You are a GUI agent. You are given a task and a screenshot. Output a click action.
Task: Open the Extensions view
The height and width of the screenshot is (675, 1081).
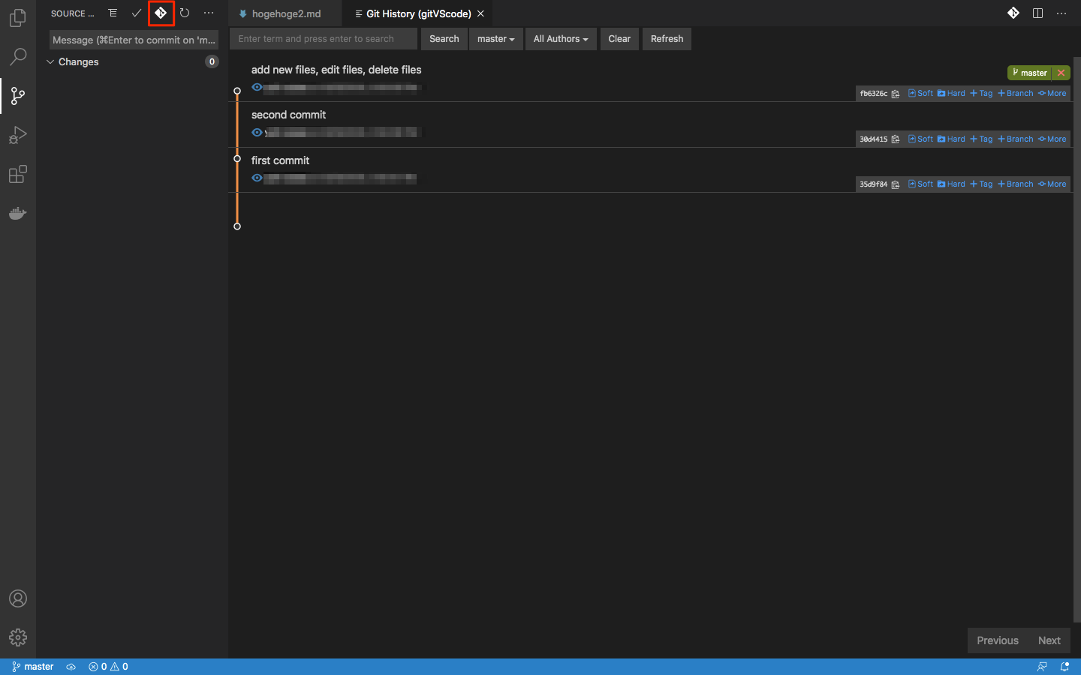click(x=18, y=174)
